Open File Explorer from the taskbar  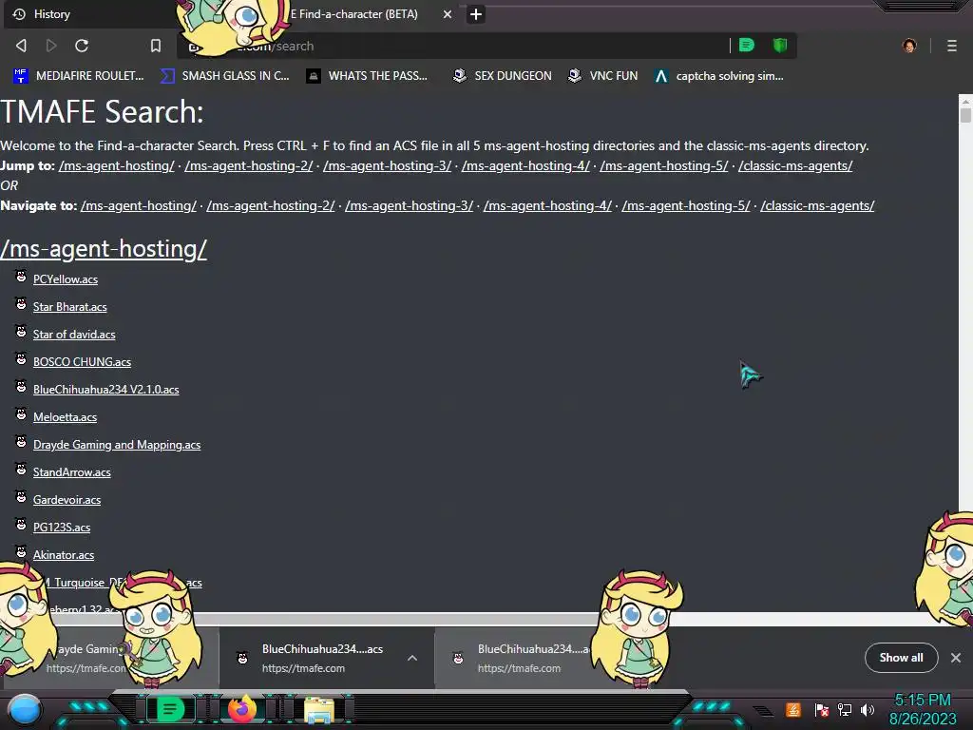tap(319, 710)
